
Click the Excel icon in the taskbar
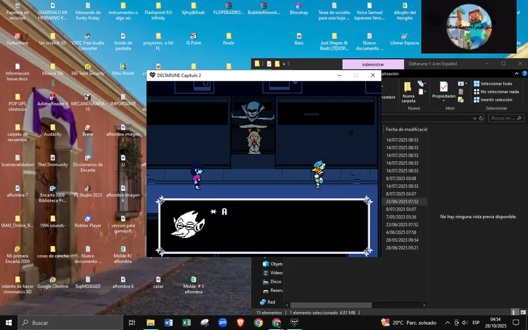coord(186,322)
